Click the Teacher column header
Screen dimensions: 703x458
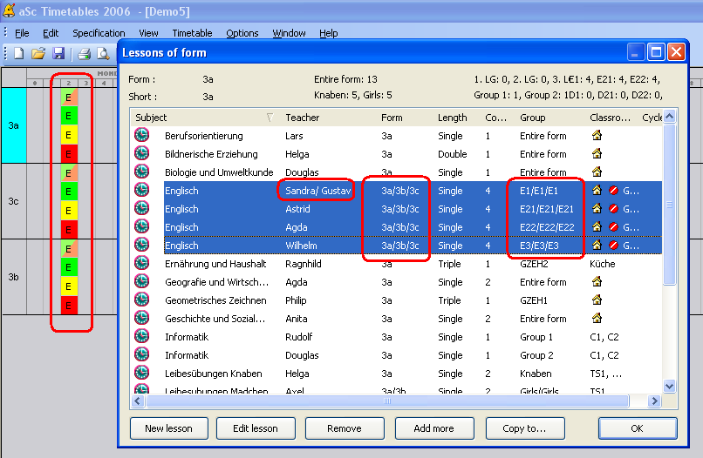(303, 118)
